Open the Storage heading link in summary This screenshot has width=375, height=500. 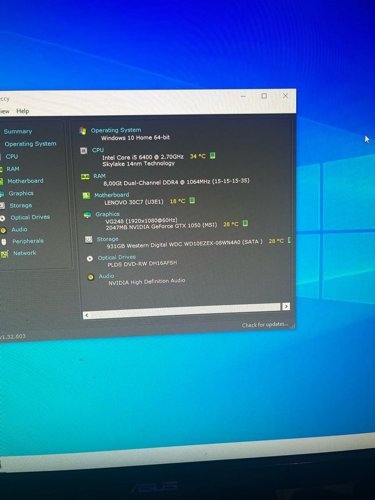tap(107, 239)
